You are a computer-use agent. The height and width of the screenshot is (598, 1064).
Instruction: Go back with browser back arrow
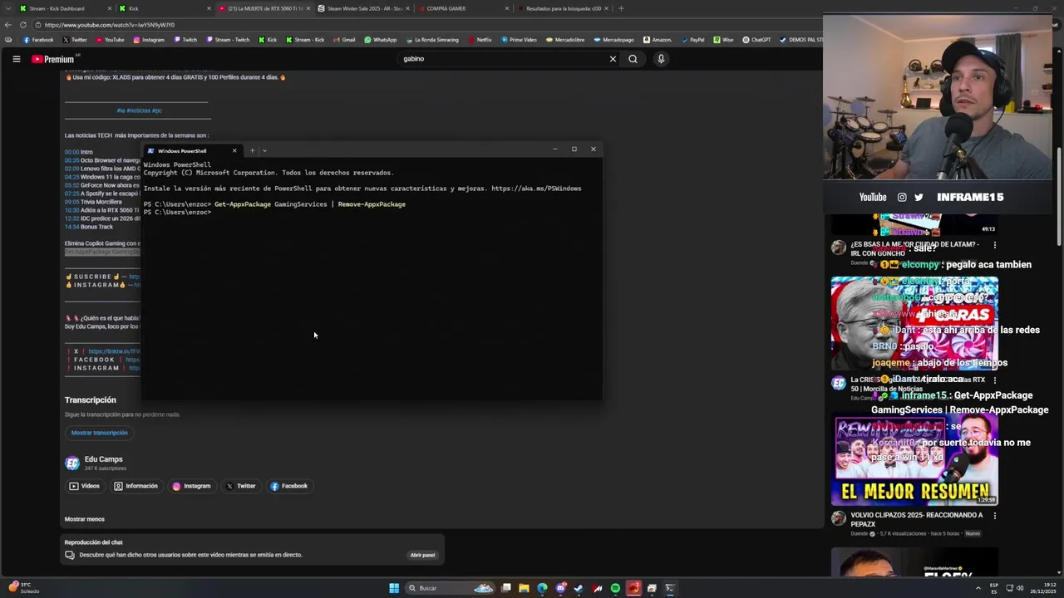(x=8, y=25)
